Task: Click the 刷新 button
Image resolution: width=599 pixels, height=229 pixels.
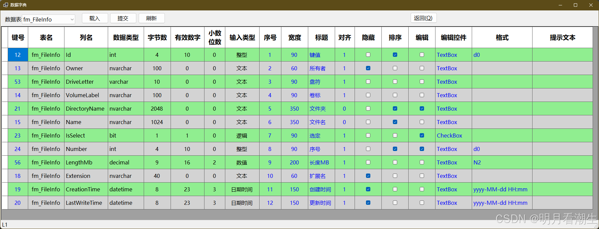Action: (151, 18)
